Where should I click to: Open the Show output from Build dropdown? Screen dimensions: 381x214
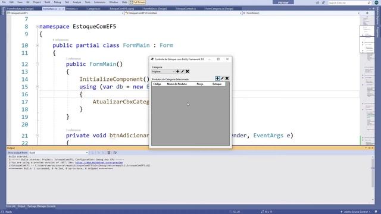click(x=58, y=153)
